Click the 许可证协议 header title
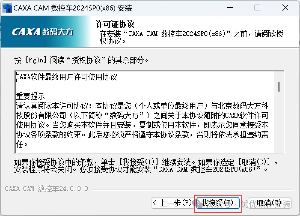 click(115, 24)
